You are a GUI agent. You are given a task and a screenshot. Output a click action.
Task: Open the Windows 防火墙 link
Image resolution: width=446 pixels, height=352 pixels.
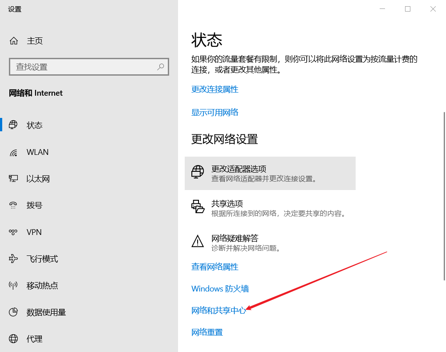[220, 289]
